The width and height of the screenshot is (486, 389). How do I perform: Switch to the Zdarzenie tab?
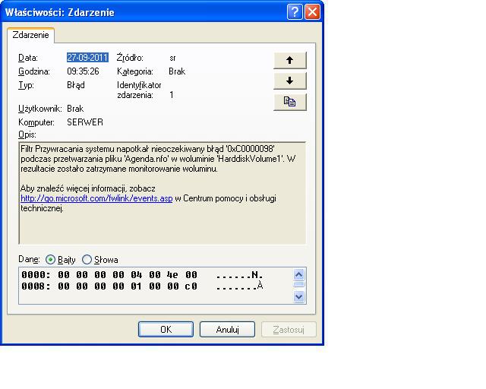coord(30,35)
